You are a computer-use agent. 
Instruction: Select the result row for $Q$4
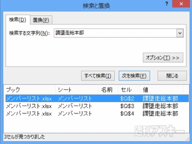[97, 114]
